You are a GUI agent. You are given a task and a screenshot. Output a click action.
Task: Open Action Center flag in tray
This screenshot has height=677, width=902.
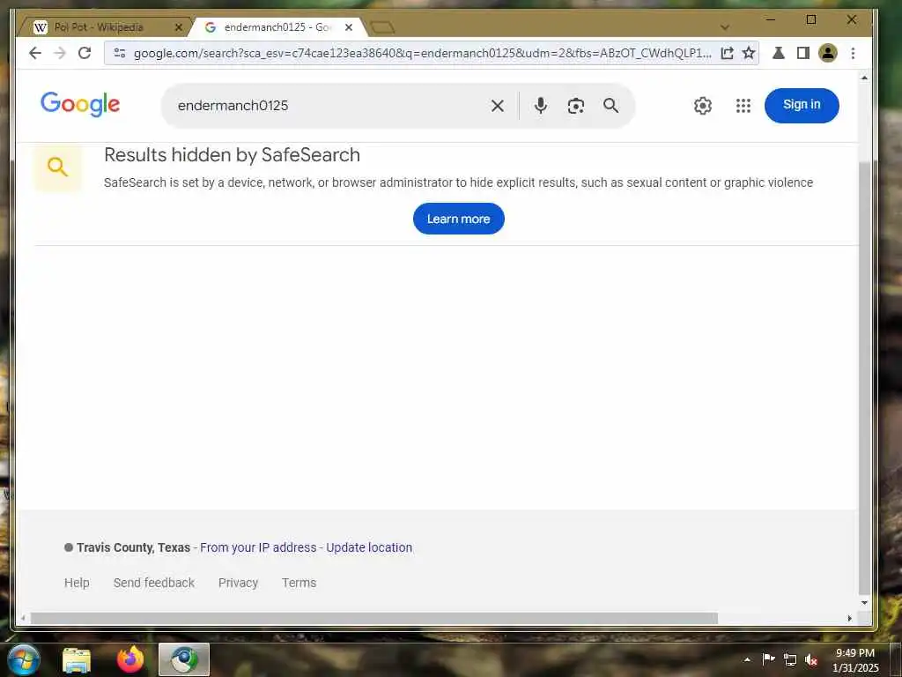point(768,659)
